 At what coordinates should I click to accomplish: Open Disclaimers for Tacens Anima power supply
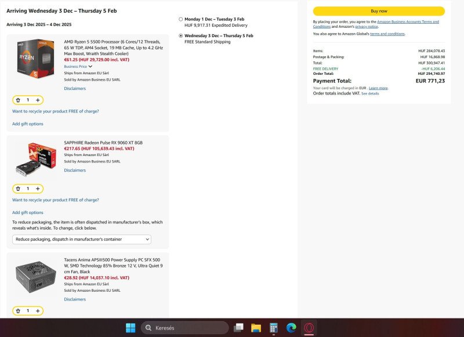tap(75, 299)
